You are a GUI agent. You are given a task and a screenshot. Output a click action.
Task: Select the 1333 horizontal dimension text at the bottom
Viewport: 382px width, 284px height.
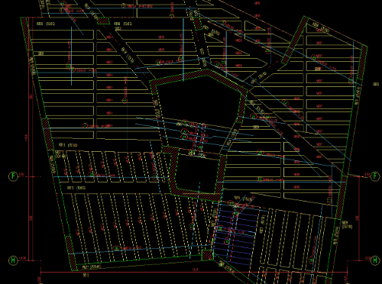click(195, 269)
